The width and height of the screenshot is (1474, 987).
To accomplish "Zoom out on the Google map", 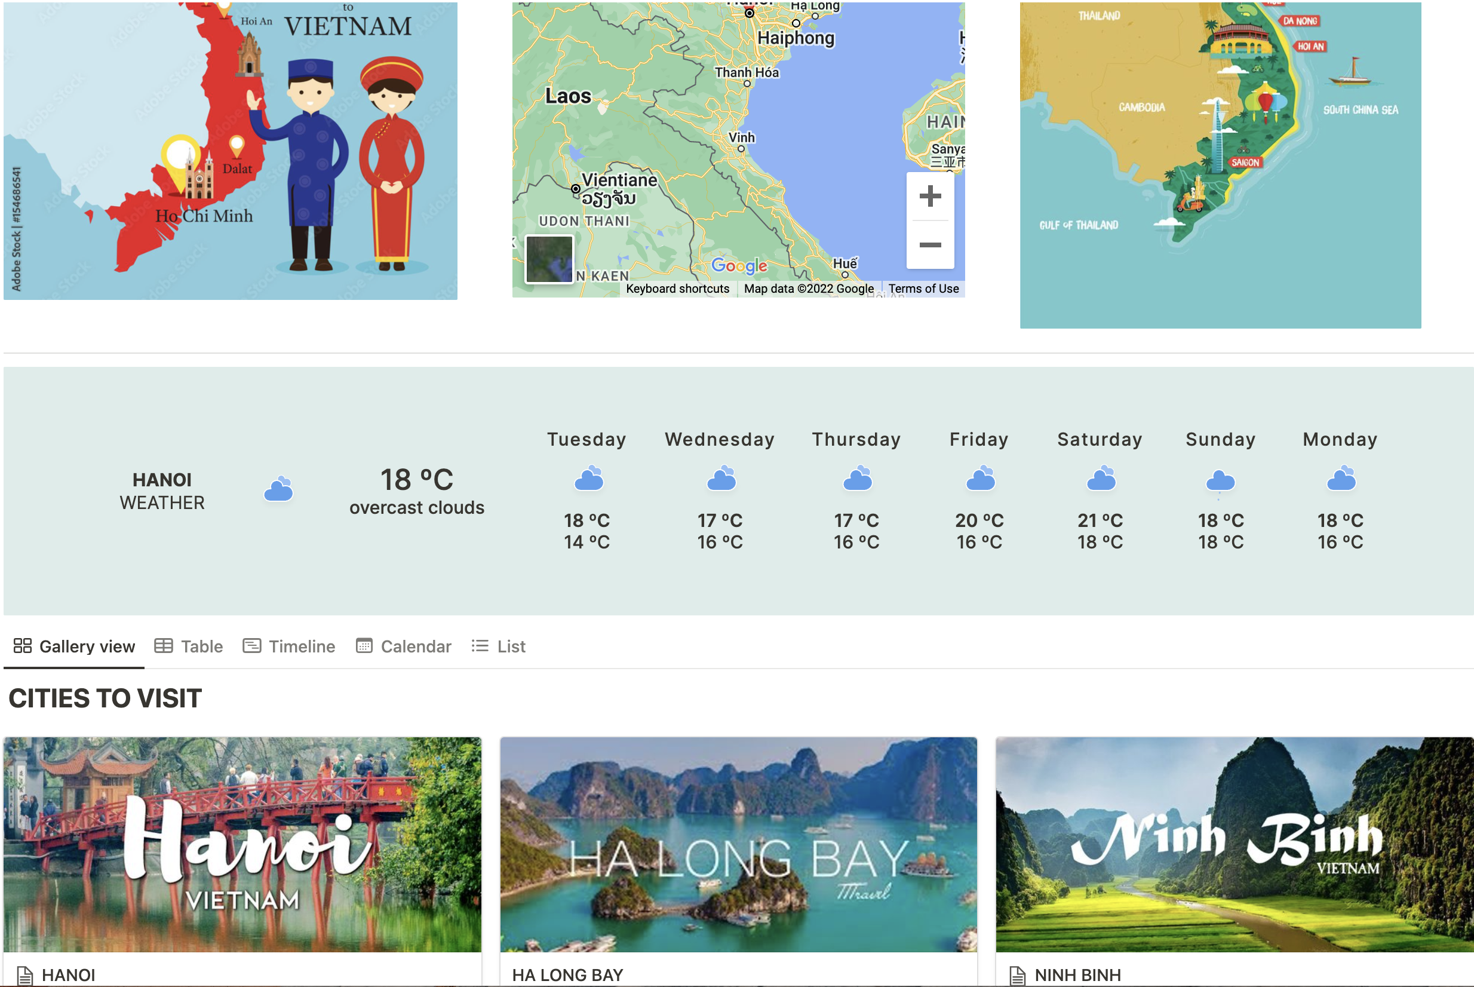I will (930, 245).
